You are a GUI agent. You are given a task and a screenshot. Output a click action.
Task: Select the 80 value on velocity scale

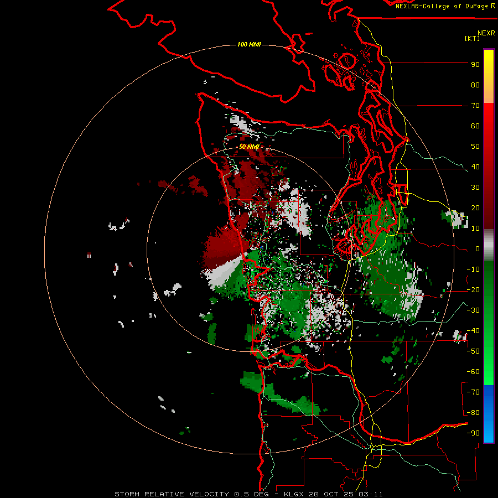(x=475, y=85)
